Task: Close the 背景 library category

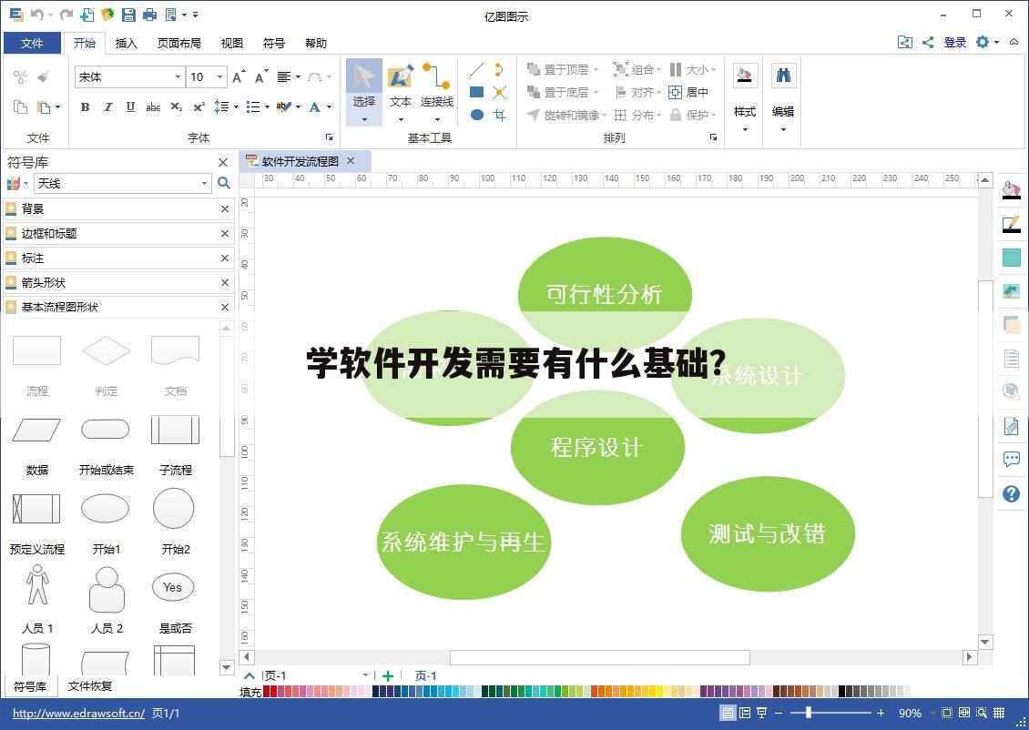Action: click(224, 208)
